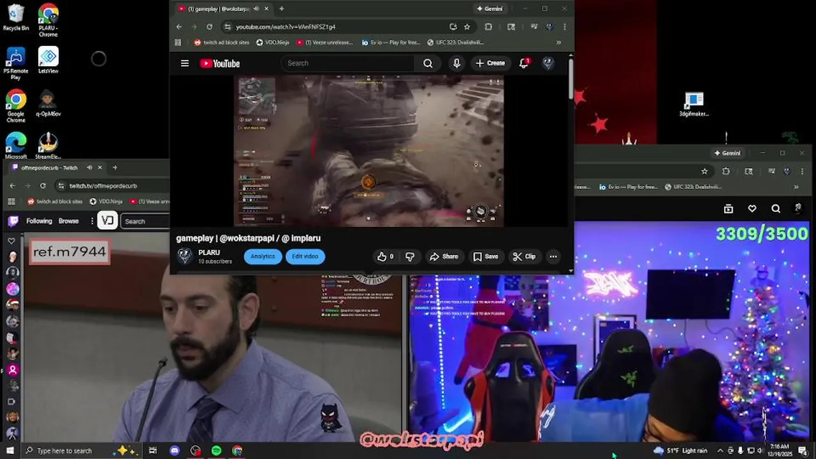Start YouTube voice search with microphone

click(456, 63)
